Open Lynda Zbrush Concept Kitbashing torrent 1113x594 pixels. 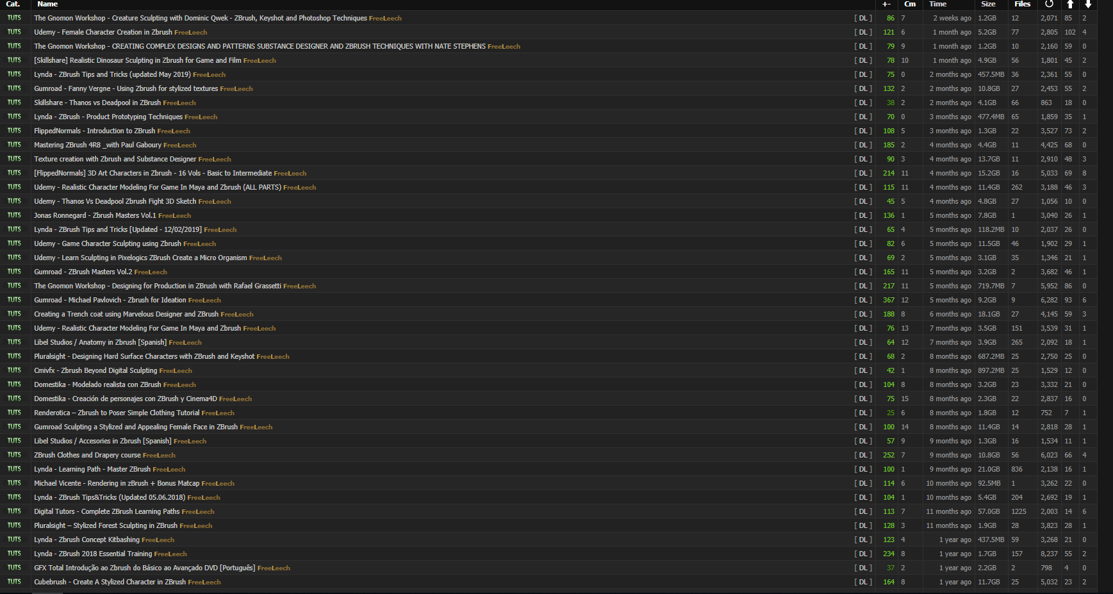tap(87, 540)
